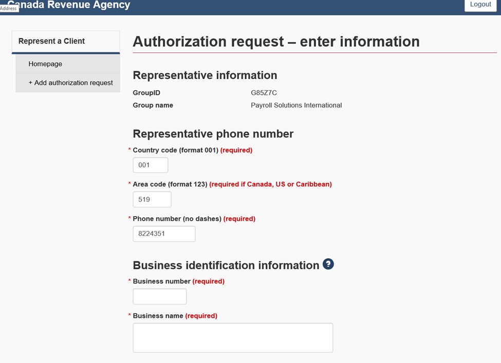
Task: Open the Homepage link in the sidebar
Action: pos(45,64)
